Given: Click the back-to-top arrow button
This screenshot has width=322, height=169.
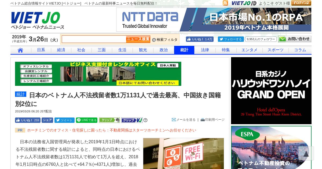Looking at the screenshot, I should point(306,153).
